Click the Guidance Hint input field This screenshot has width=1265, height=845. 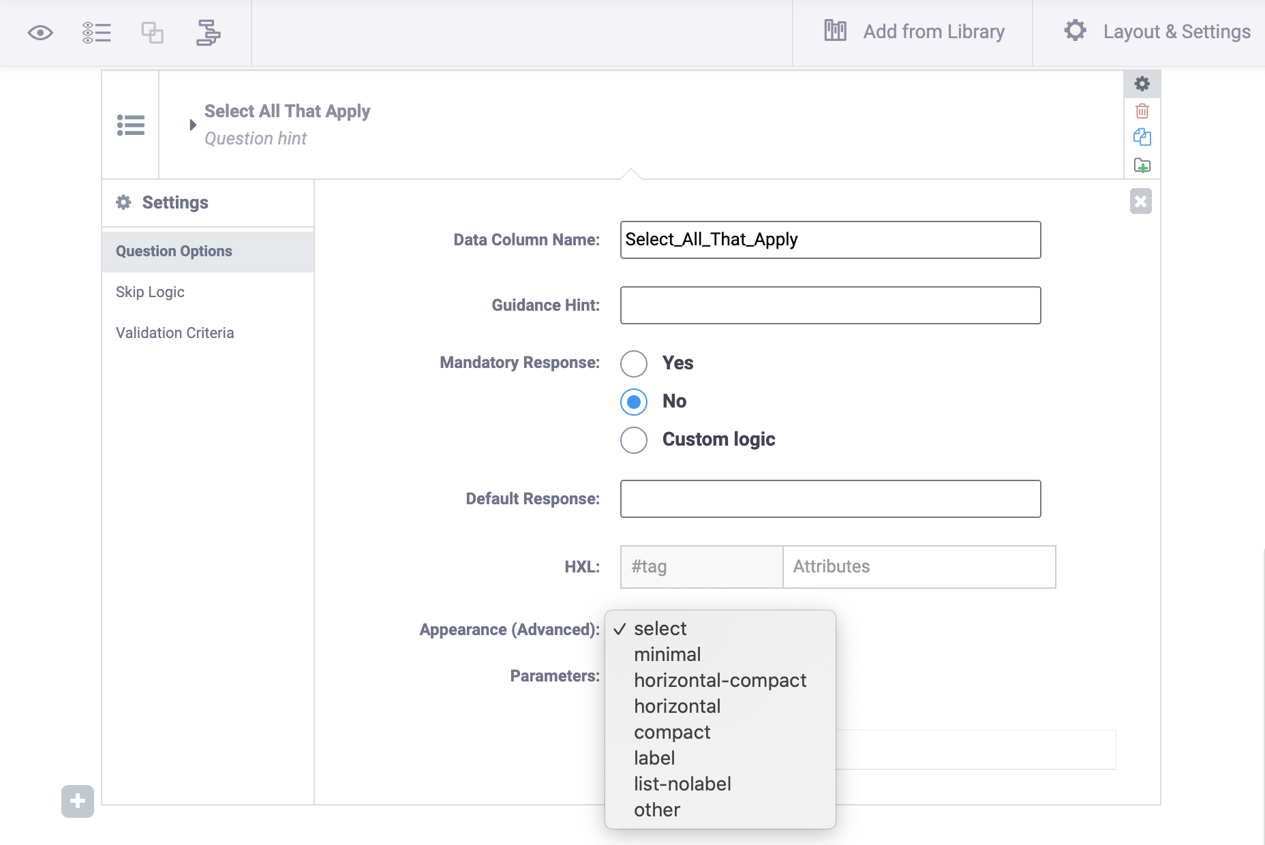(x=830, y=305)
